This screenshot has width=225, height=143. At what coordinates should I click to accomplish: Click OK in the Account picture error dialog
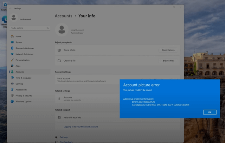pyautogui.click(x=210, y=112)
